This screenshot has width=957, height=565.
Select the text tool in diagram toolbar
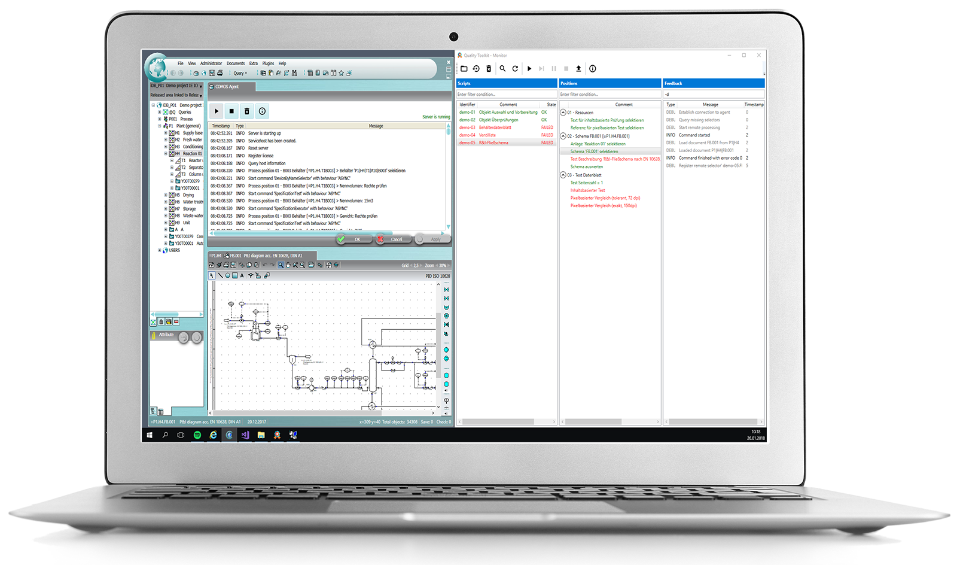coord(242,276)
